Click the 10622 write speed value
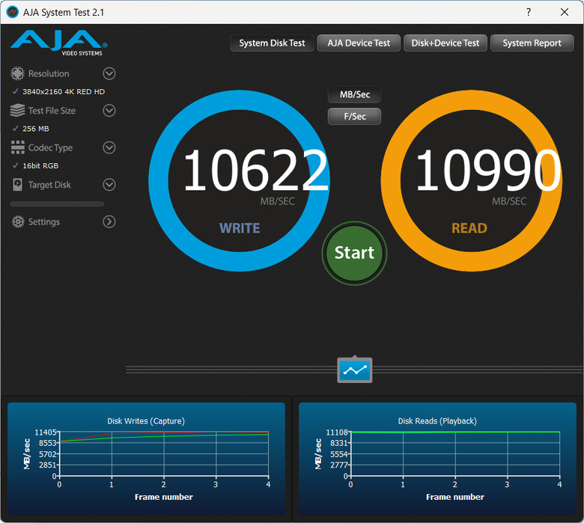Viewport: 584px width, 523px height. point(255,170)
